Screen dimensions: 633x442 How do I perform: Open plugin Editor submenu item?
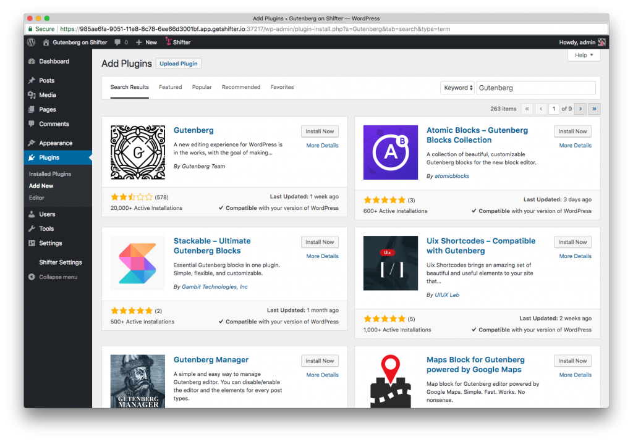36,198
